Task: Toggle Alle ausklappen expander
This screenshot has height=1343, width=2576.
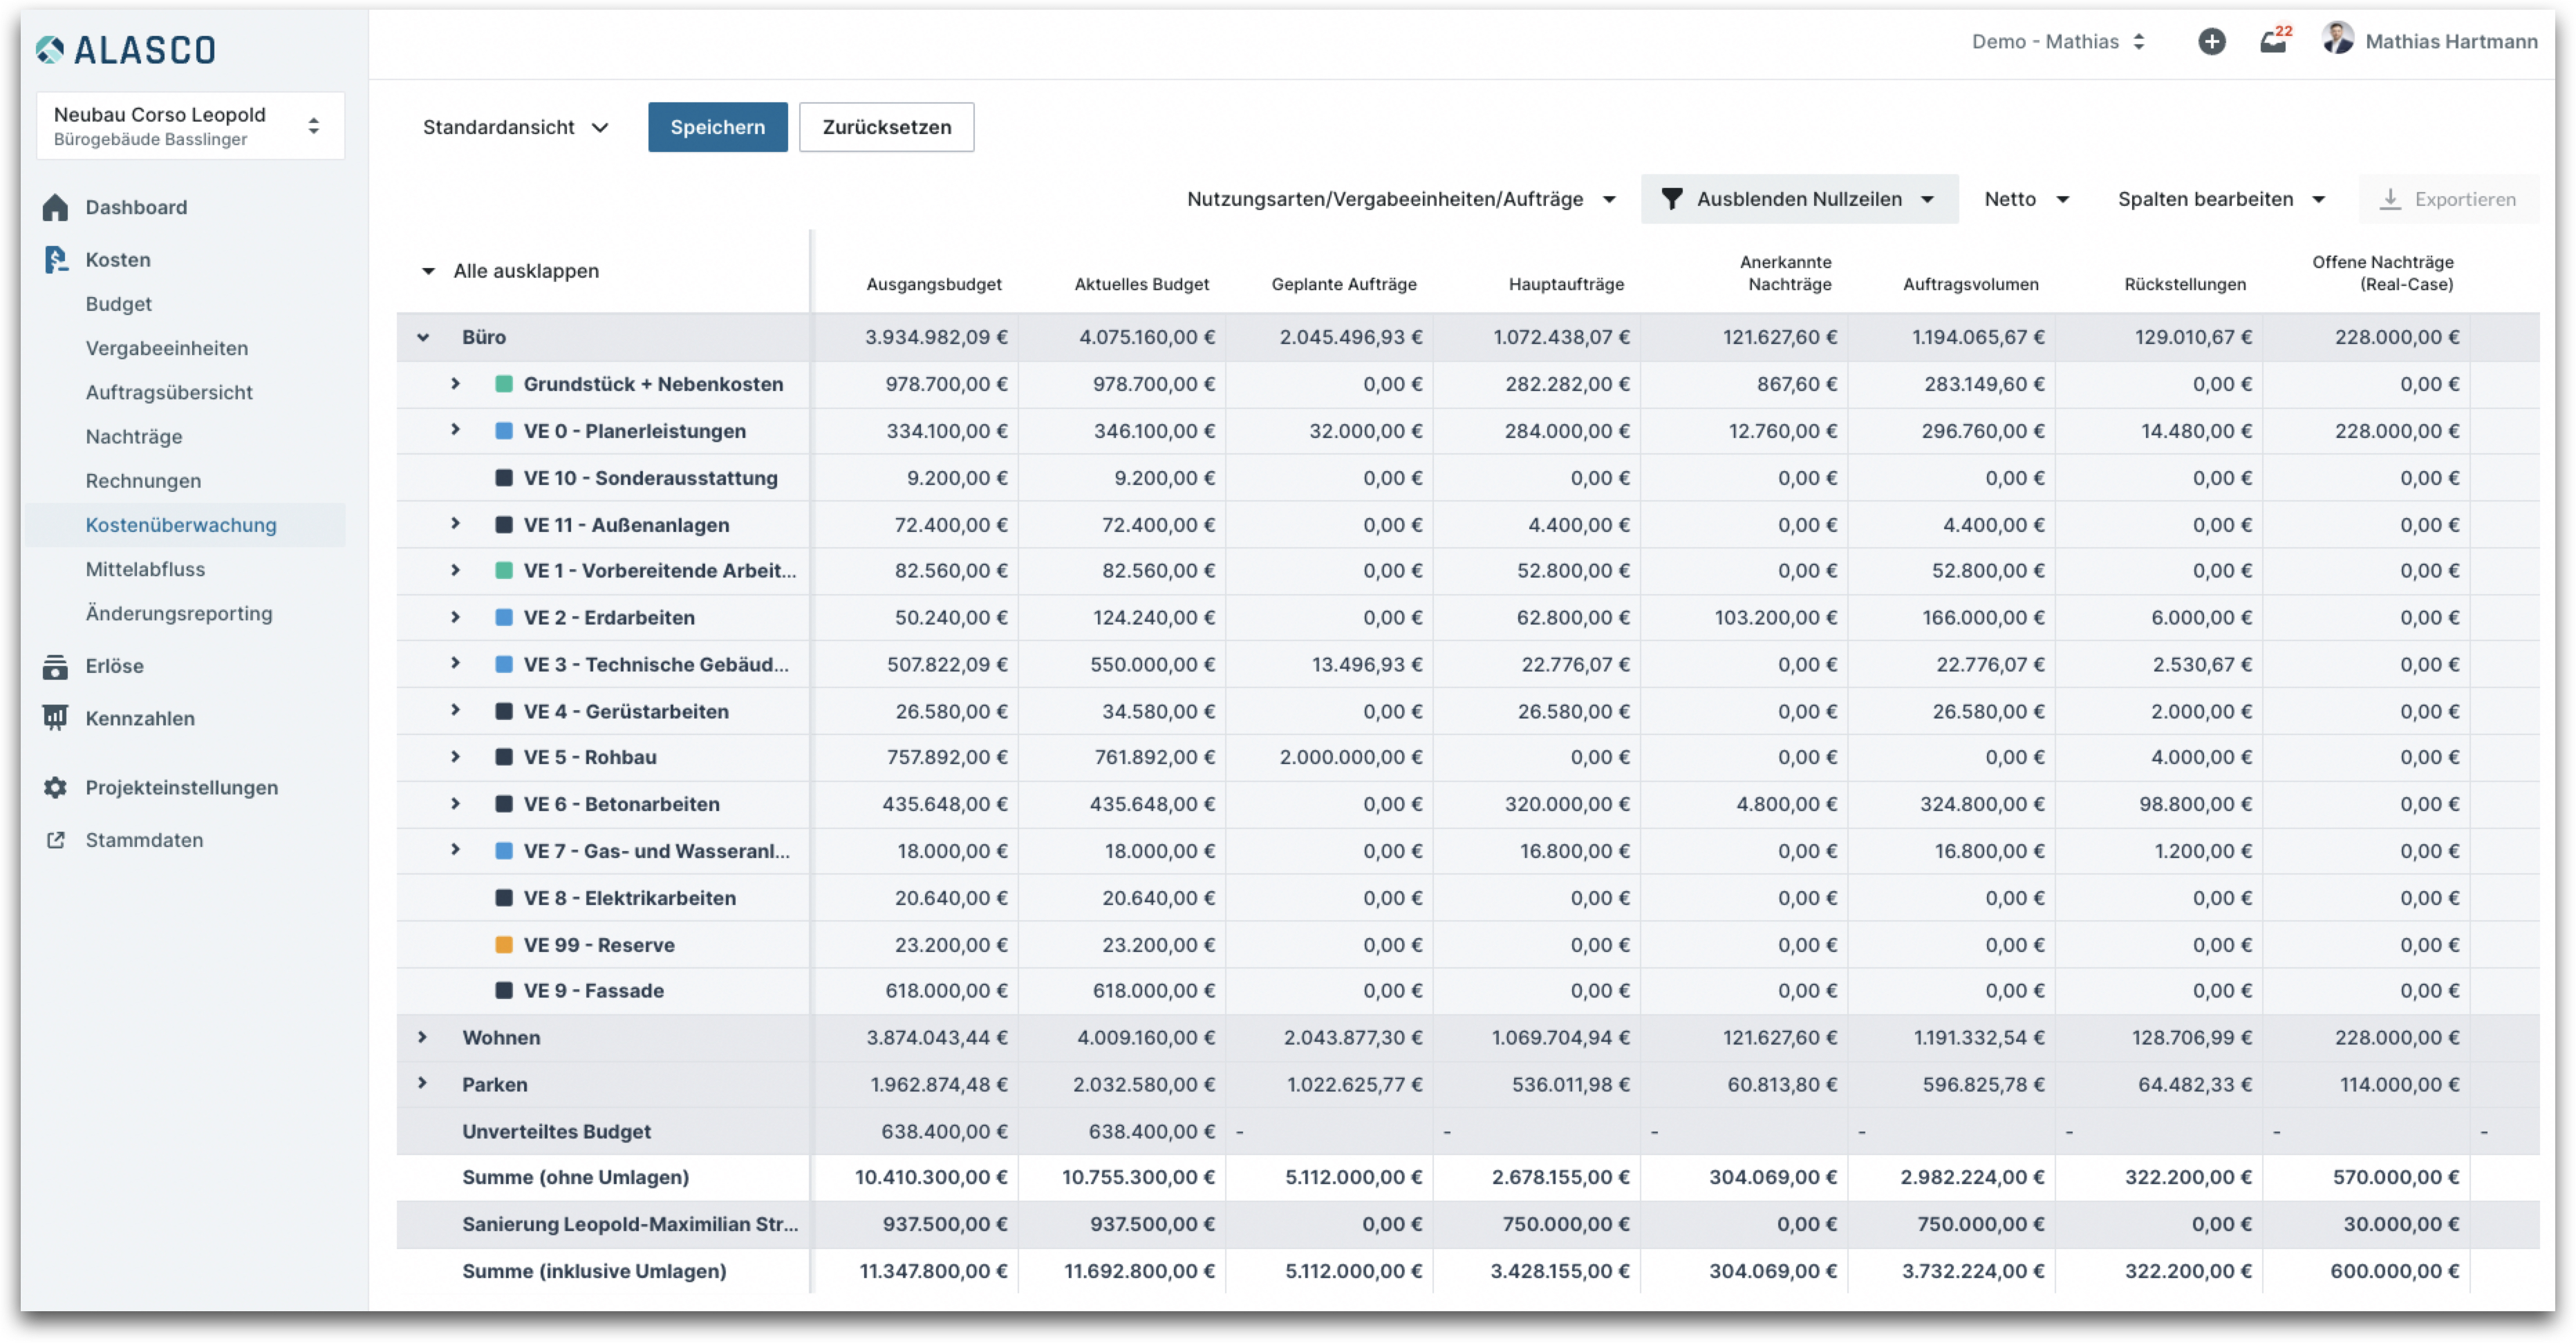Action: [x=429, y=271]
